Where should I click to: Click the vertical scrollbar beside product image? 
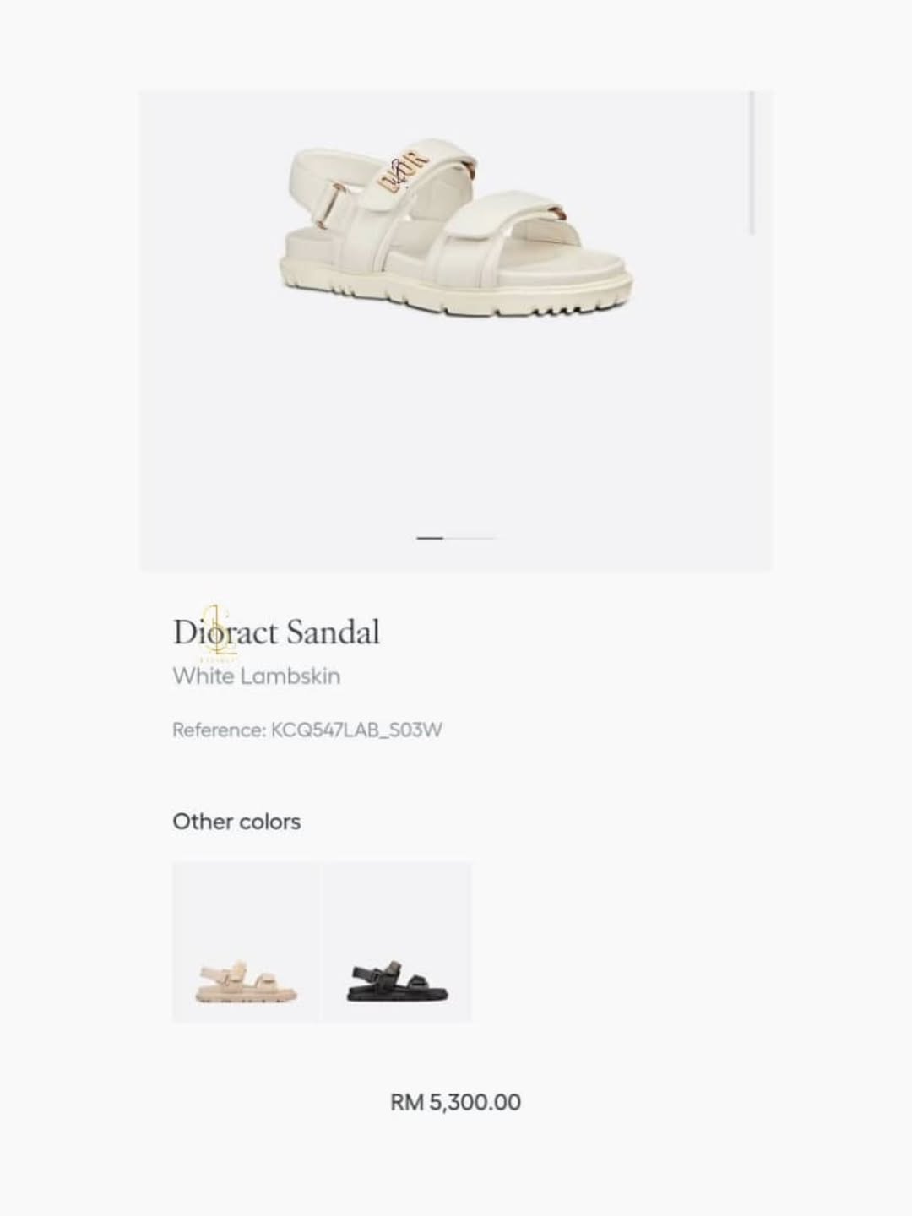click(x=752, y=163)
